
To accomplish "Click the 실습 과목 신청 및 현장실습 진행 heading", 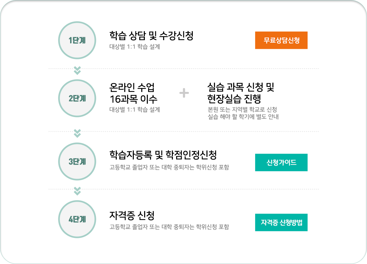I will (241, 93).
